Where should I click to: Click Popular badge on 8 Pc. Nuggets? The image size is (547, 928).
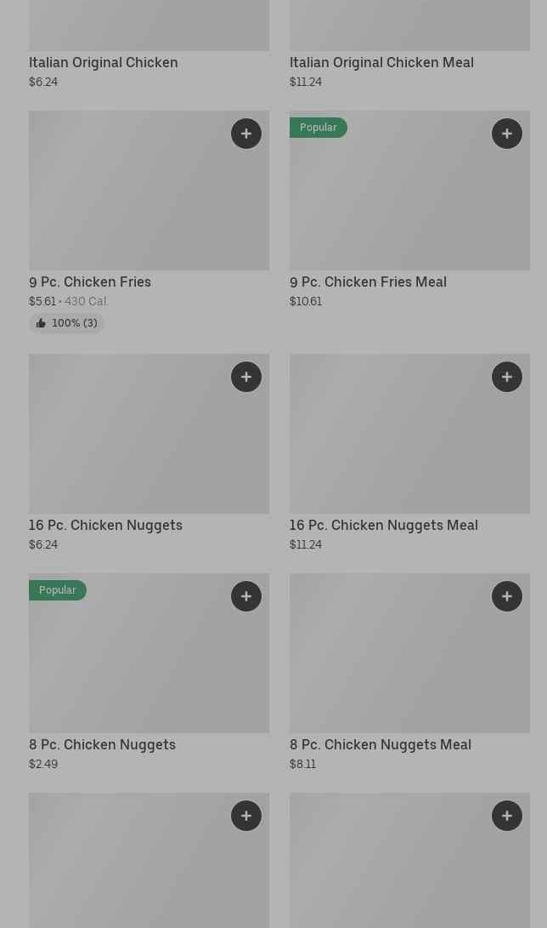pos(58,590)
